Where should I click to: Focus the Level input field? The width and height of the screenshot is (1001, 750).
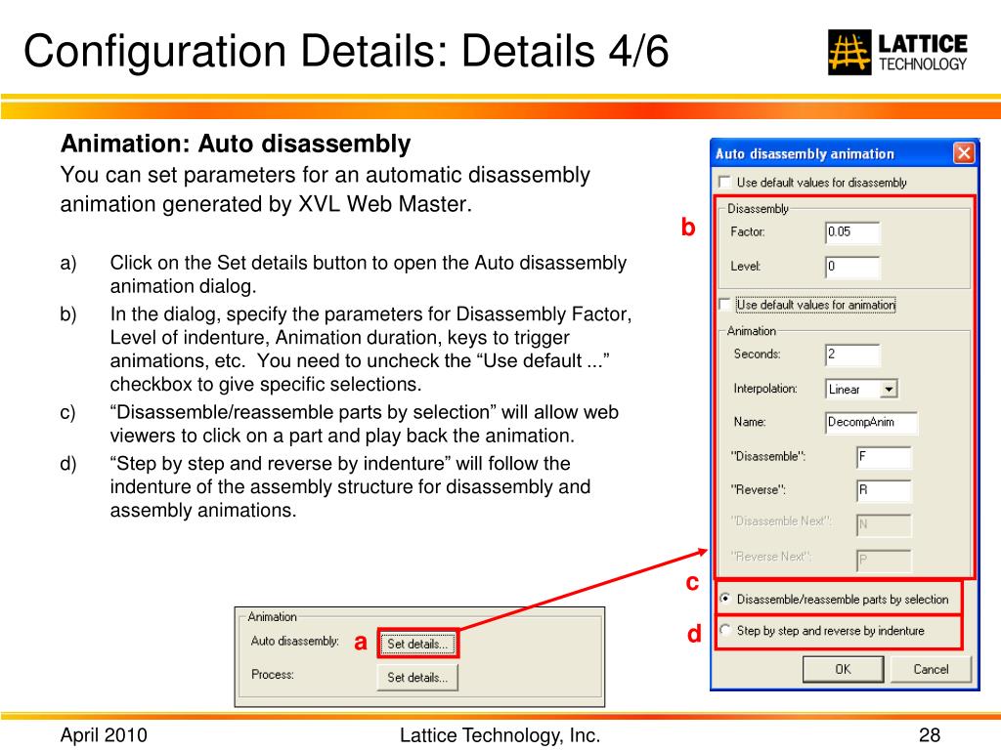click(852, 267)
